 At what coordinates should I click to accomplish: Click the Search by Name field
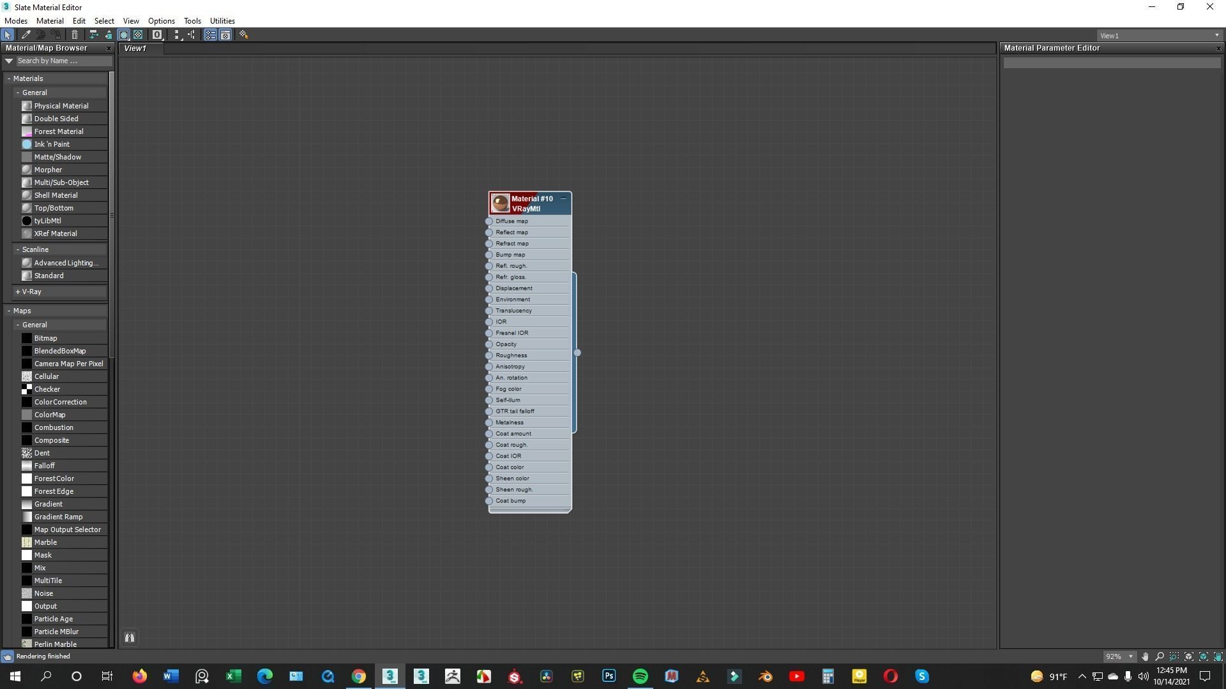point(63,61)
